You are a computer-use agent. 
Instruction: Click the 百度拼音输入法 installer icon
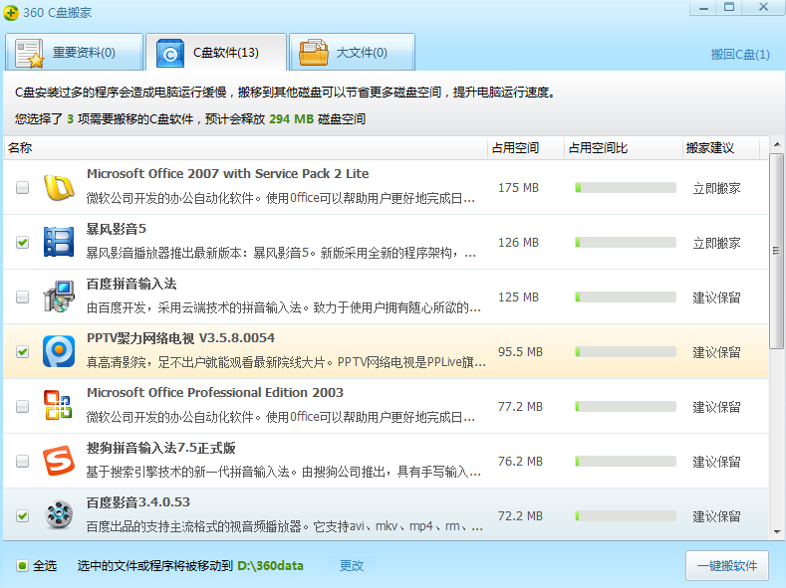[59, 296]
